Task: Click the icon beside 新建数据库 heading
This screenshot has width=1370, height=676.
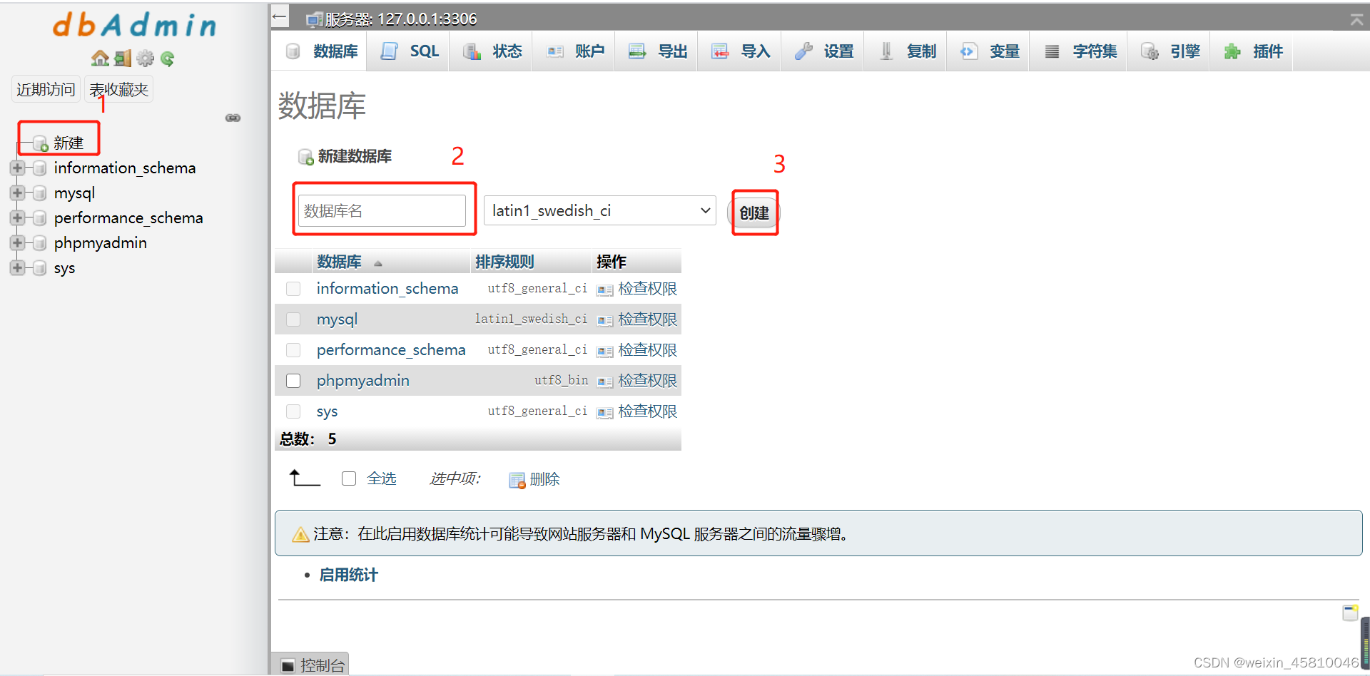Action: [x=306, y=157]
